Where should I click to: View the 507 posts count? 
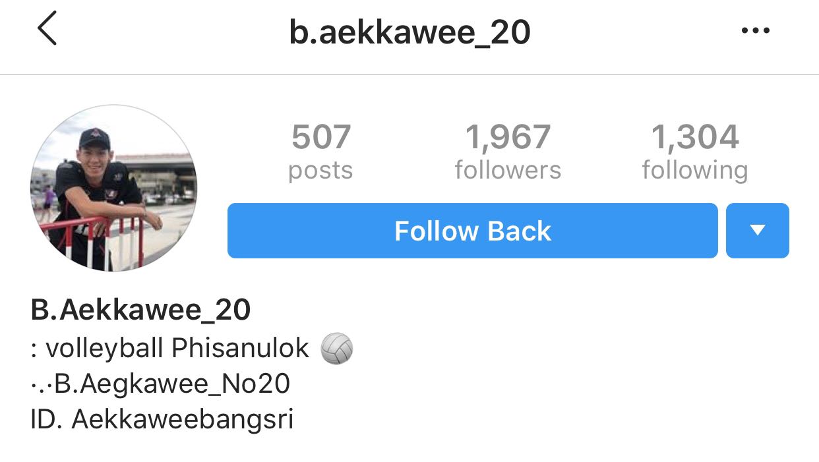[x=321, y=152]
